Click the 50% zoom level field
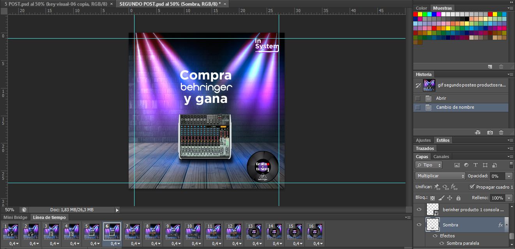 [x=10, y=210]
